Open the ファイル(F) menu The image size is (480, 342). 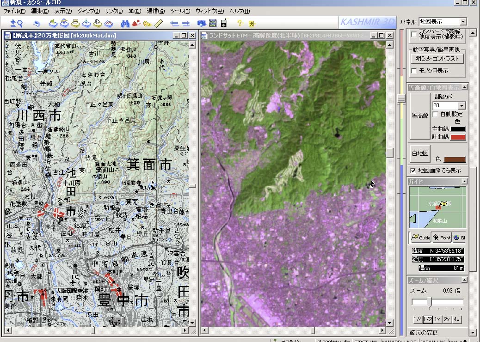click(x=14, y=11)
